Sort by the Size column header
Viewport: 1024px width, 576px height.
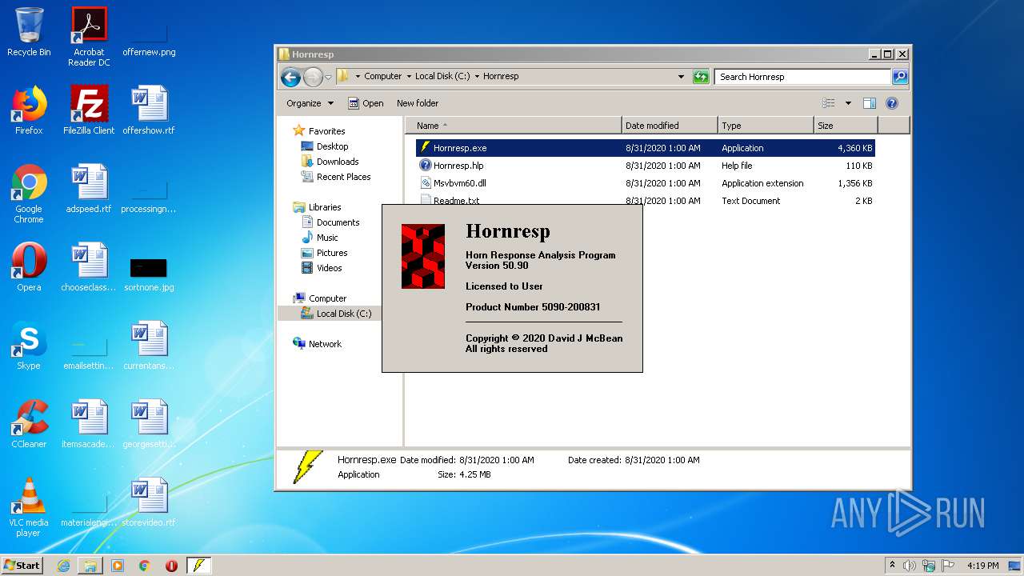[x=846, y=126]
